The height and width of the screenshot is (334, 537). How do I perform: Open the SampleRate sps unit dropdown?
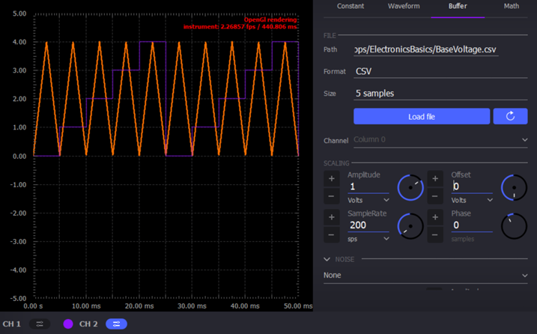(x=368, y=239)
